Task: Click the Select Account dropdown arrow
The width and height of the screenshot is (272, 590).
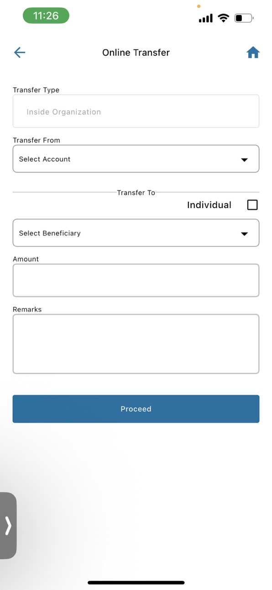Action: point(244,160)
